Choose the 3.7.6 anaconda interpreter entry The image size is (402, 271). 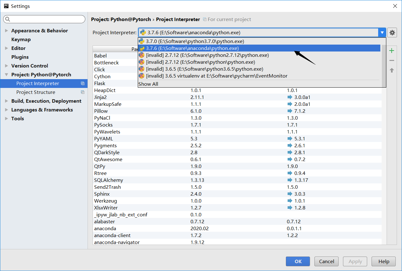click(259, 48)
